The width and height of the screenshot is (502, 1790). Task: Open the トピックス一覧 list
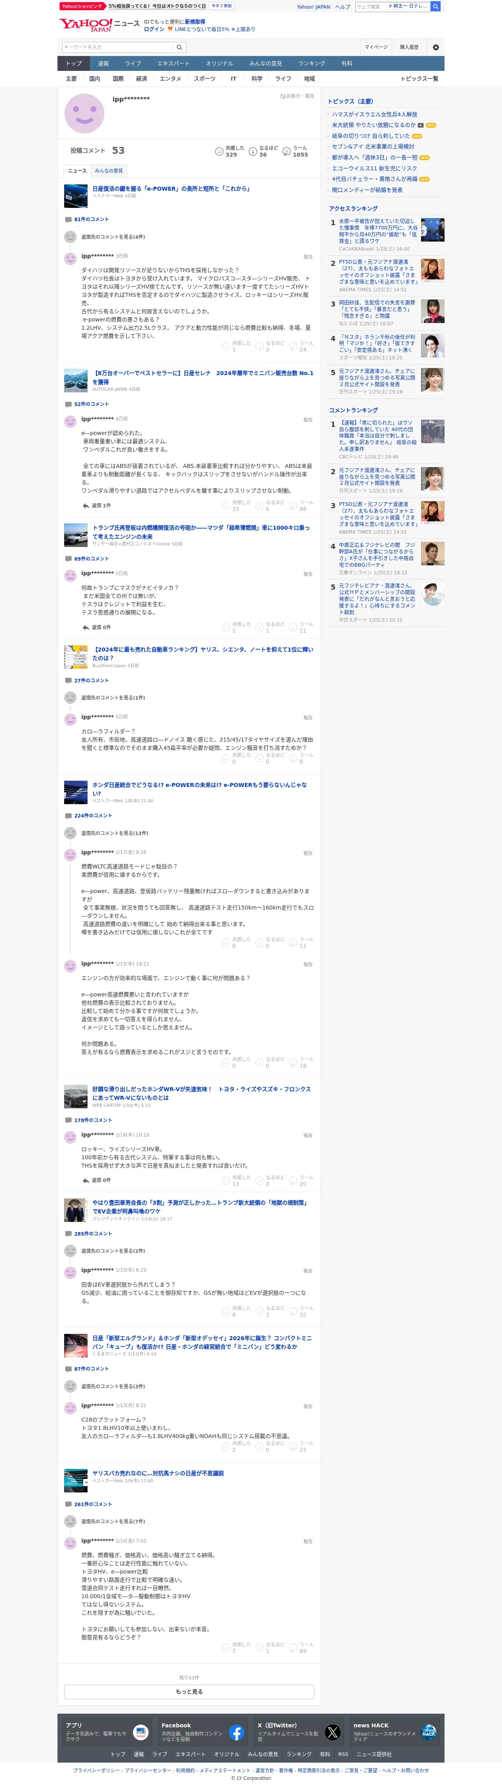(x=420, y=79)
